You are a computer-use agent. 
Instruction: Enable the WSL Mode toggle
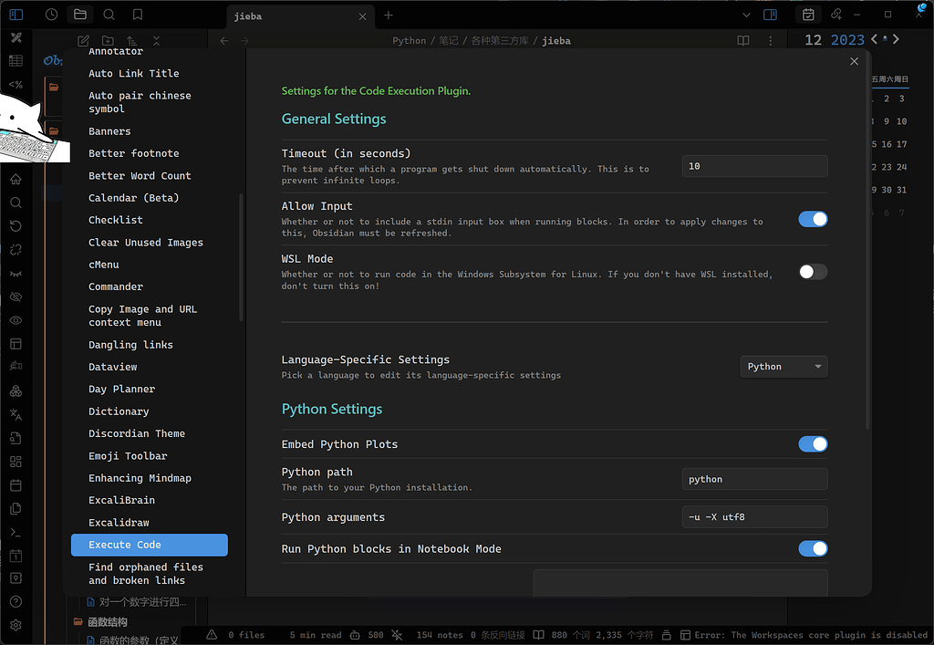813,272
